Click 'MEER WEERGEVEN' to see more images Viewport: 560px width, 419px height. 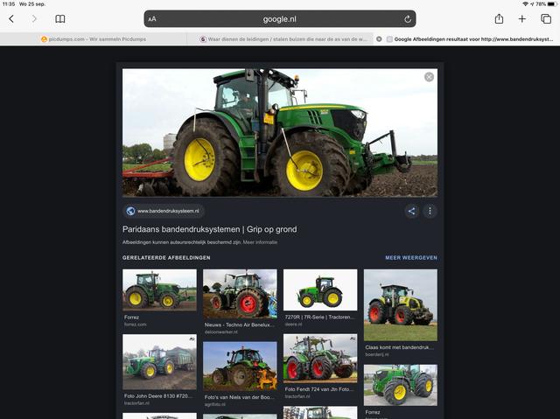[410, 258]
